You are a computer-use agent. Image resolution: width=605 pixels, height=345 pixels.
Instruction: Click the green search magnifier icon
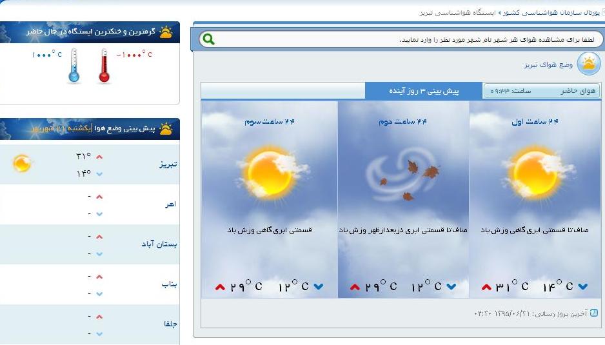click(209, 39)
